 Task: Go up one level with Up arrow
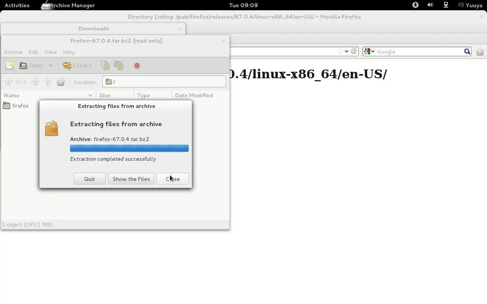click(48, 82)
